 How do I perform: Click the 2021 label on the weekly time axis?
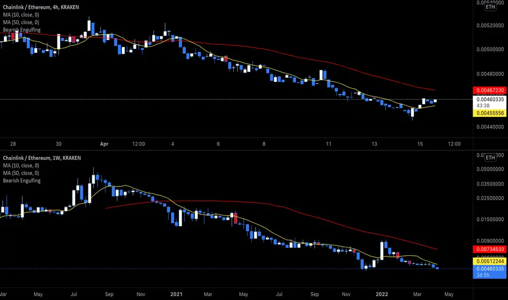[176, 295]
